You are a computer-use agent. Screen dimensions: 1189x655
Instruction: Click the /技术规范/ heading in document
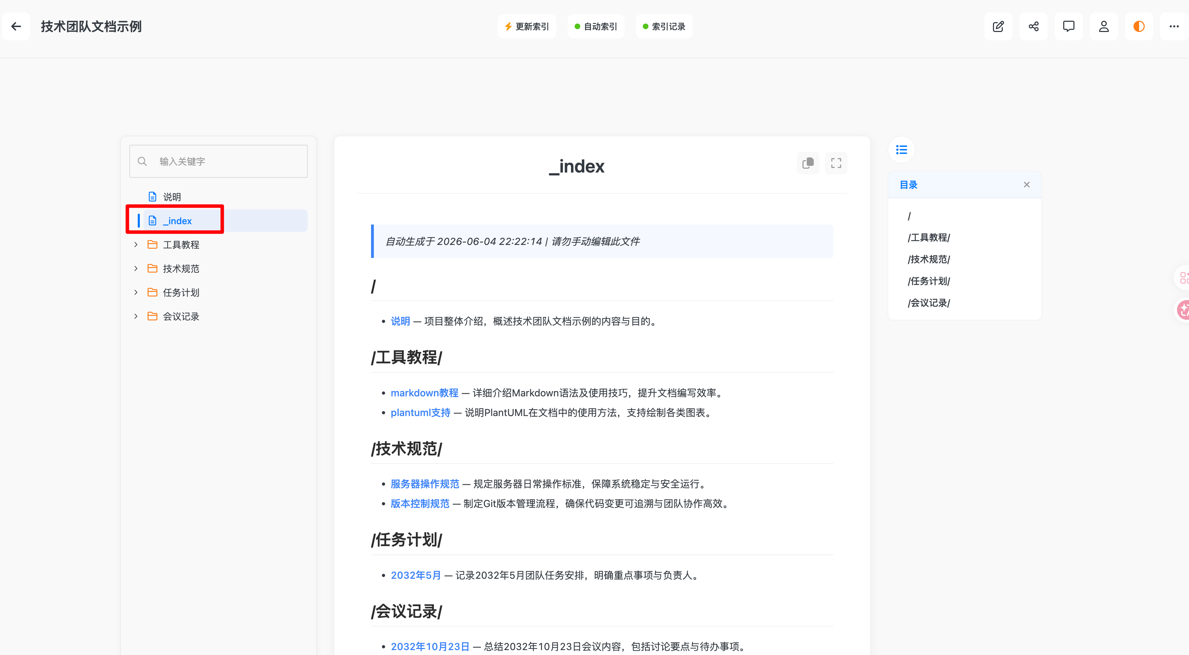(407, 449)
